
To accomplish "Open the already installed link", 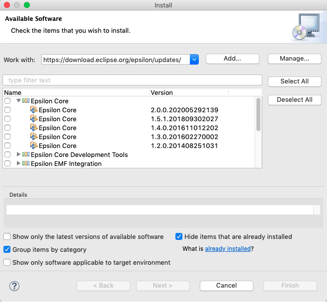I will pyautogui.click(x=228, y=249).
